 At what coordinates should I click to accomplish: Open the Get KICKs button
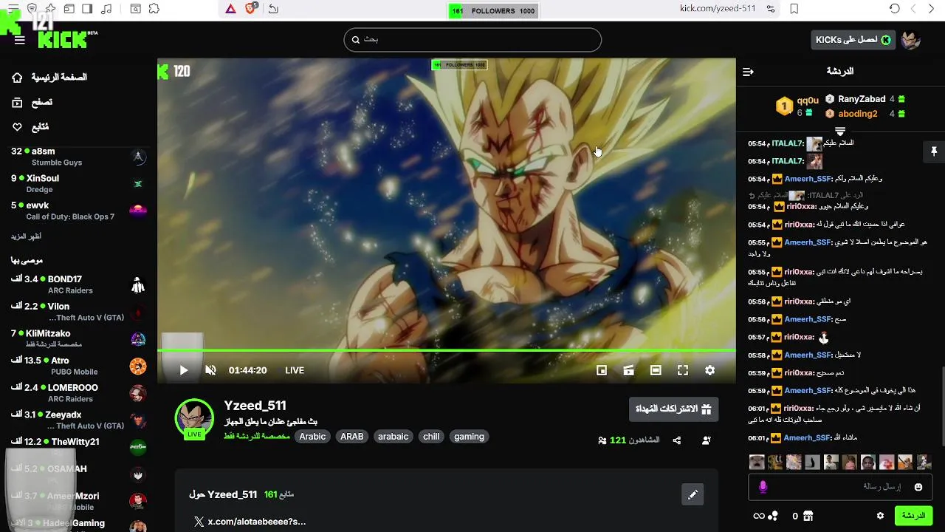coord(853,40)
